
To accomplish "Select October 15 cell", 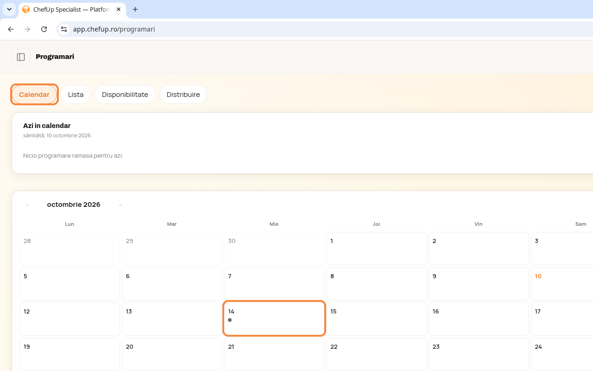I will 376,319.
